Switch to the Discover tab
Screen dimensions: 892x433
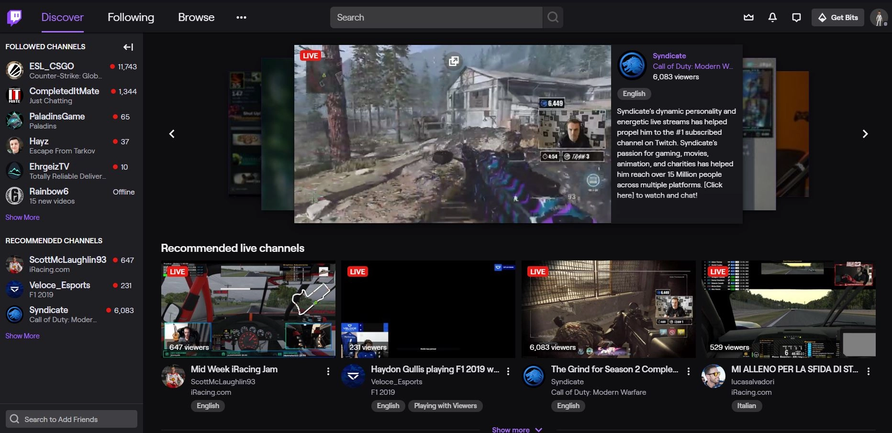(63, 18)
